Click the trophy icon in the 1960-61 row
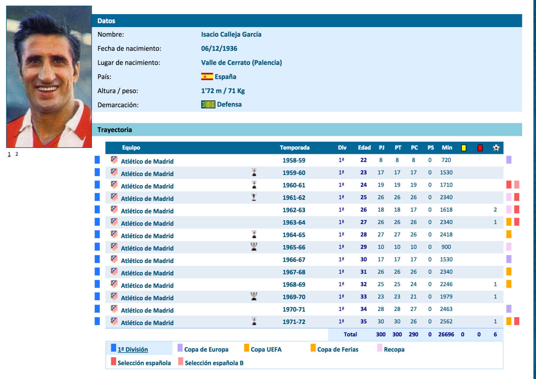The width and height of the screenshot is (536, 379). tap(254, 185)
